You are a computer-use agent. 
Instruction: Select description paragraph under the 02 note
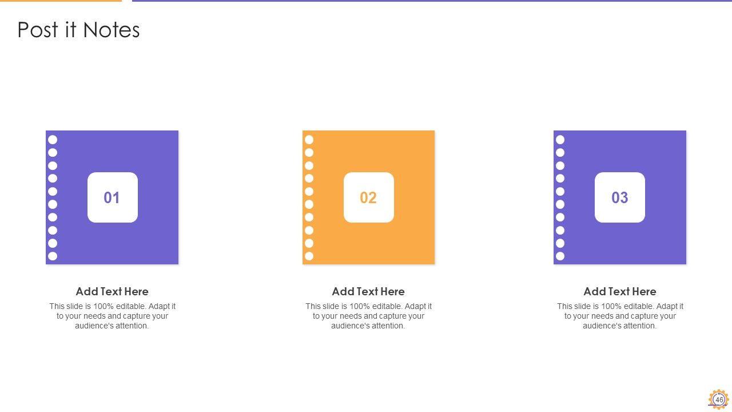point(368,316)
